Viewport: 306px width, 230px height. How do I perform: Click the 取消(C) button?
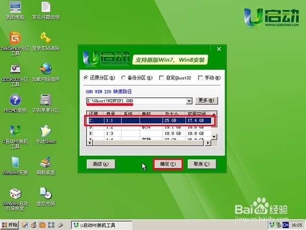point(201,164)
